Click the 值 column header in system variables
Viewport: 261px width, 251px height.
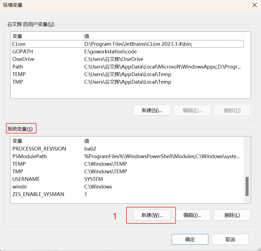point(163,141)
